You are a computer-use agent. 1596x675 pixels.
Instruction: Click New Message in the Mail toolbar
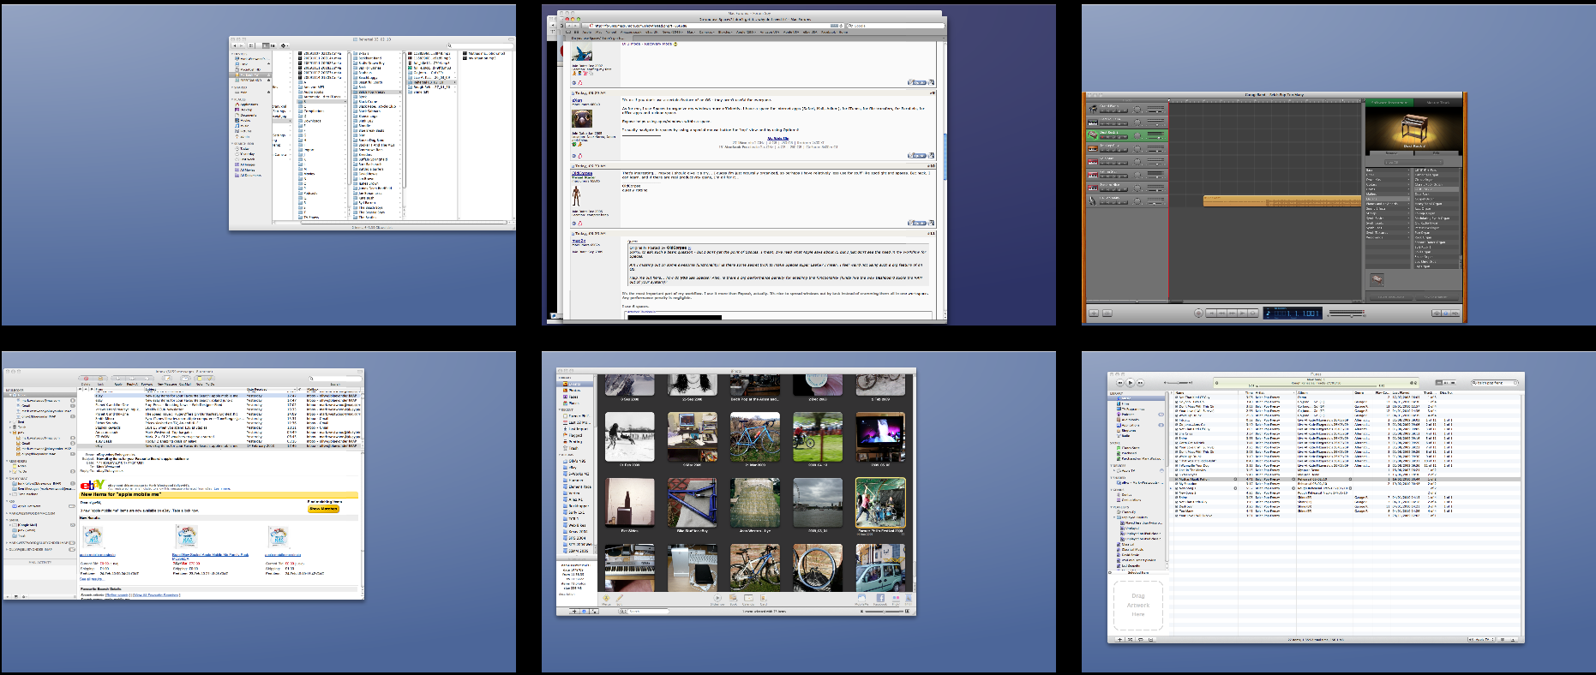[x=167, y=378]
